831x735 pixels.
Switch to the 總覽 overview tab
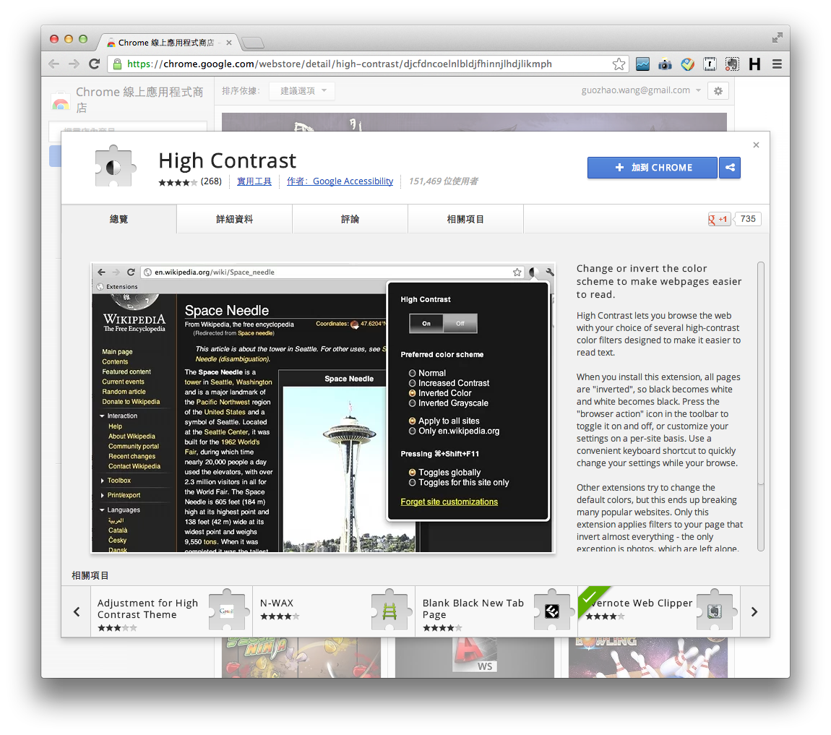(119, 219)
